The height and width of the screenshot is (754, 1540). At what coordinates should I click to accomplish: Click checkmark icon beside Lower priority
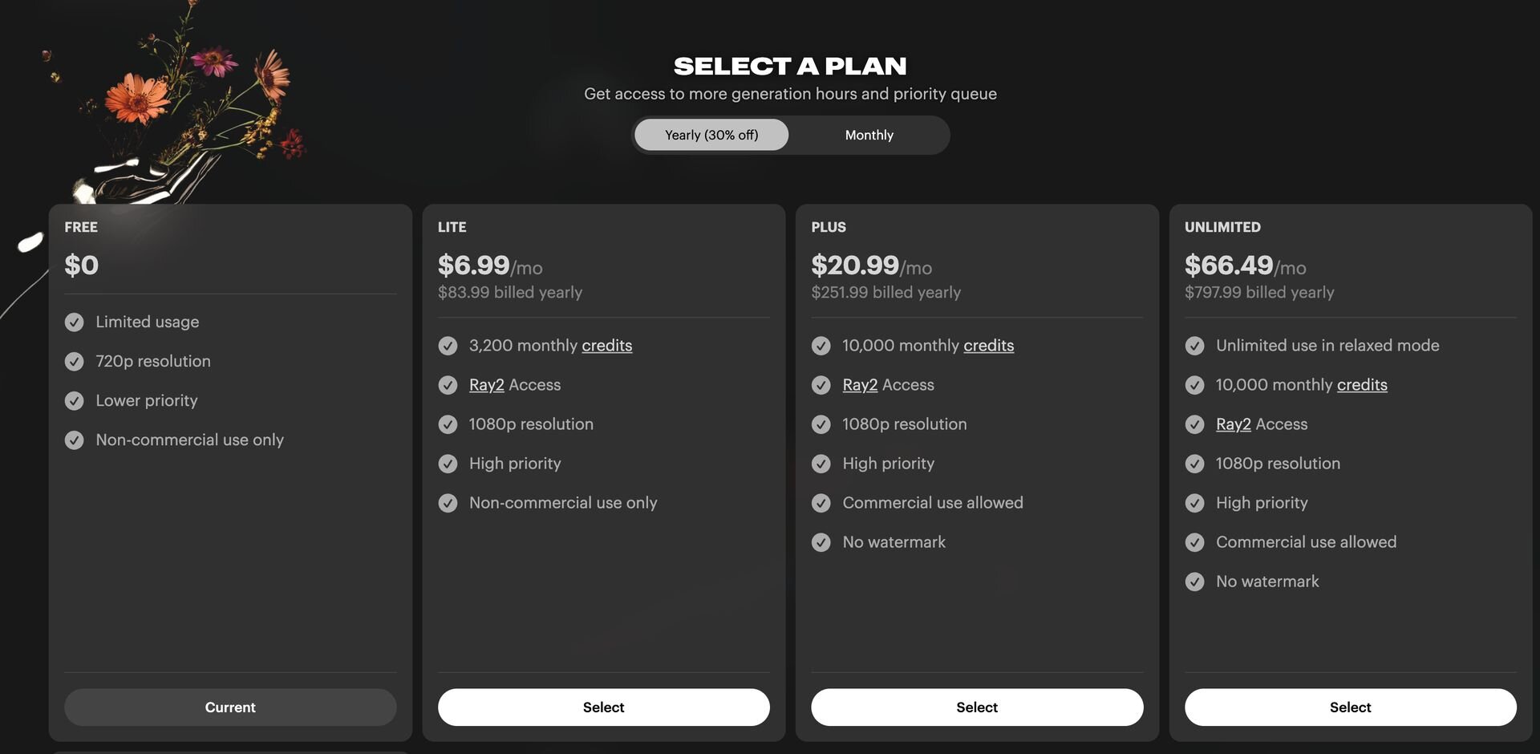pos(74,401)
